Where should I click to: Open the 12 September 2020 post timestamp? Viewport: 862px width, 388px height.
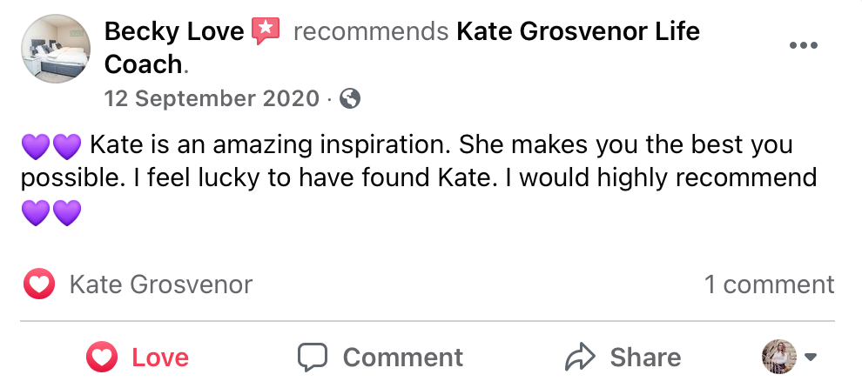point(212,98)
